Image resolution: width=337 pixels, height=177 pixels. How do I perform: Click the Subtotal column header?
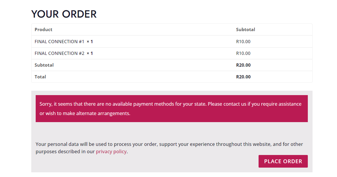pos(245,29)
